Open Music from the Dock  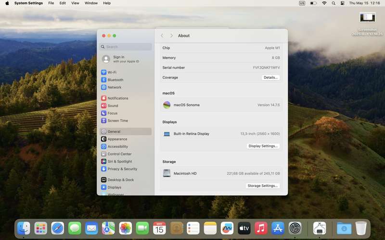(261, 228)
